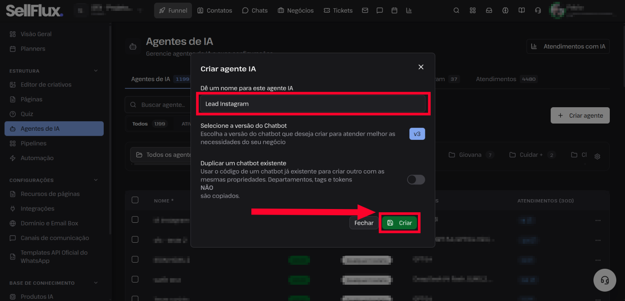Click the floating help headset button
Screen dimensions: 625x301
[x=605, y=280]
